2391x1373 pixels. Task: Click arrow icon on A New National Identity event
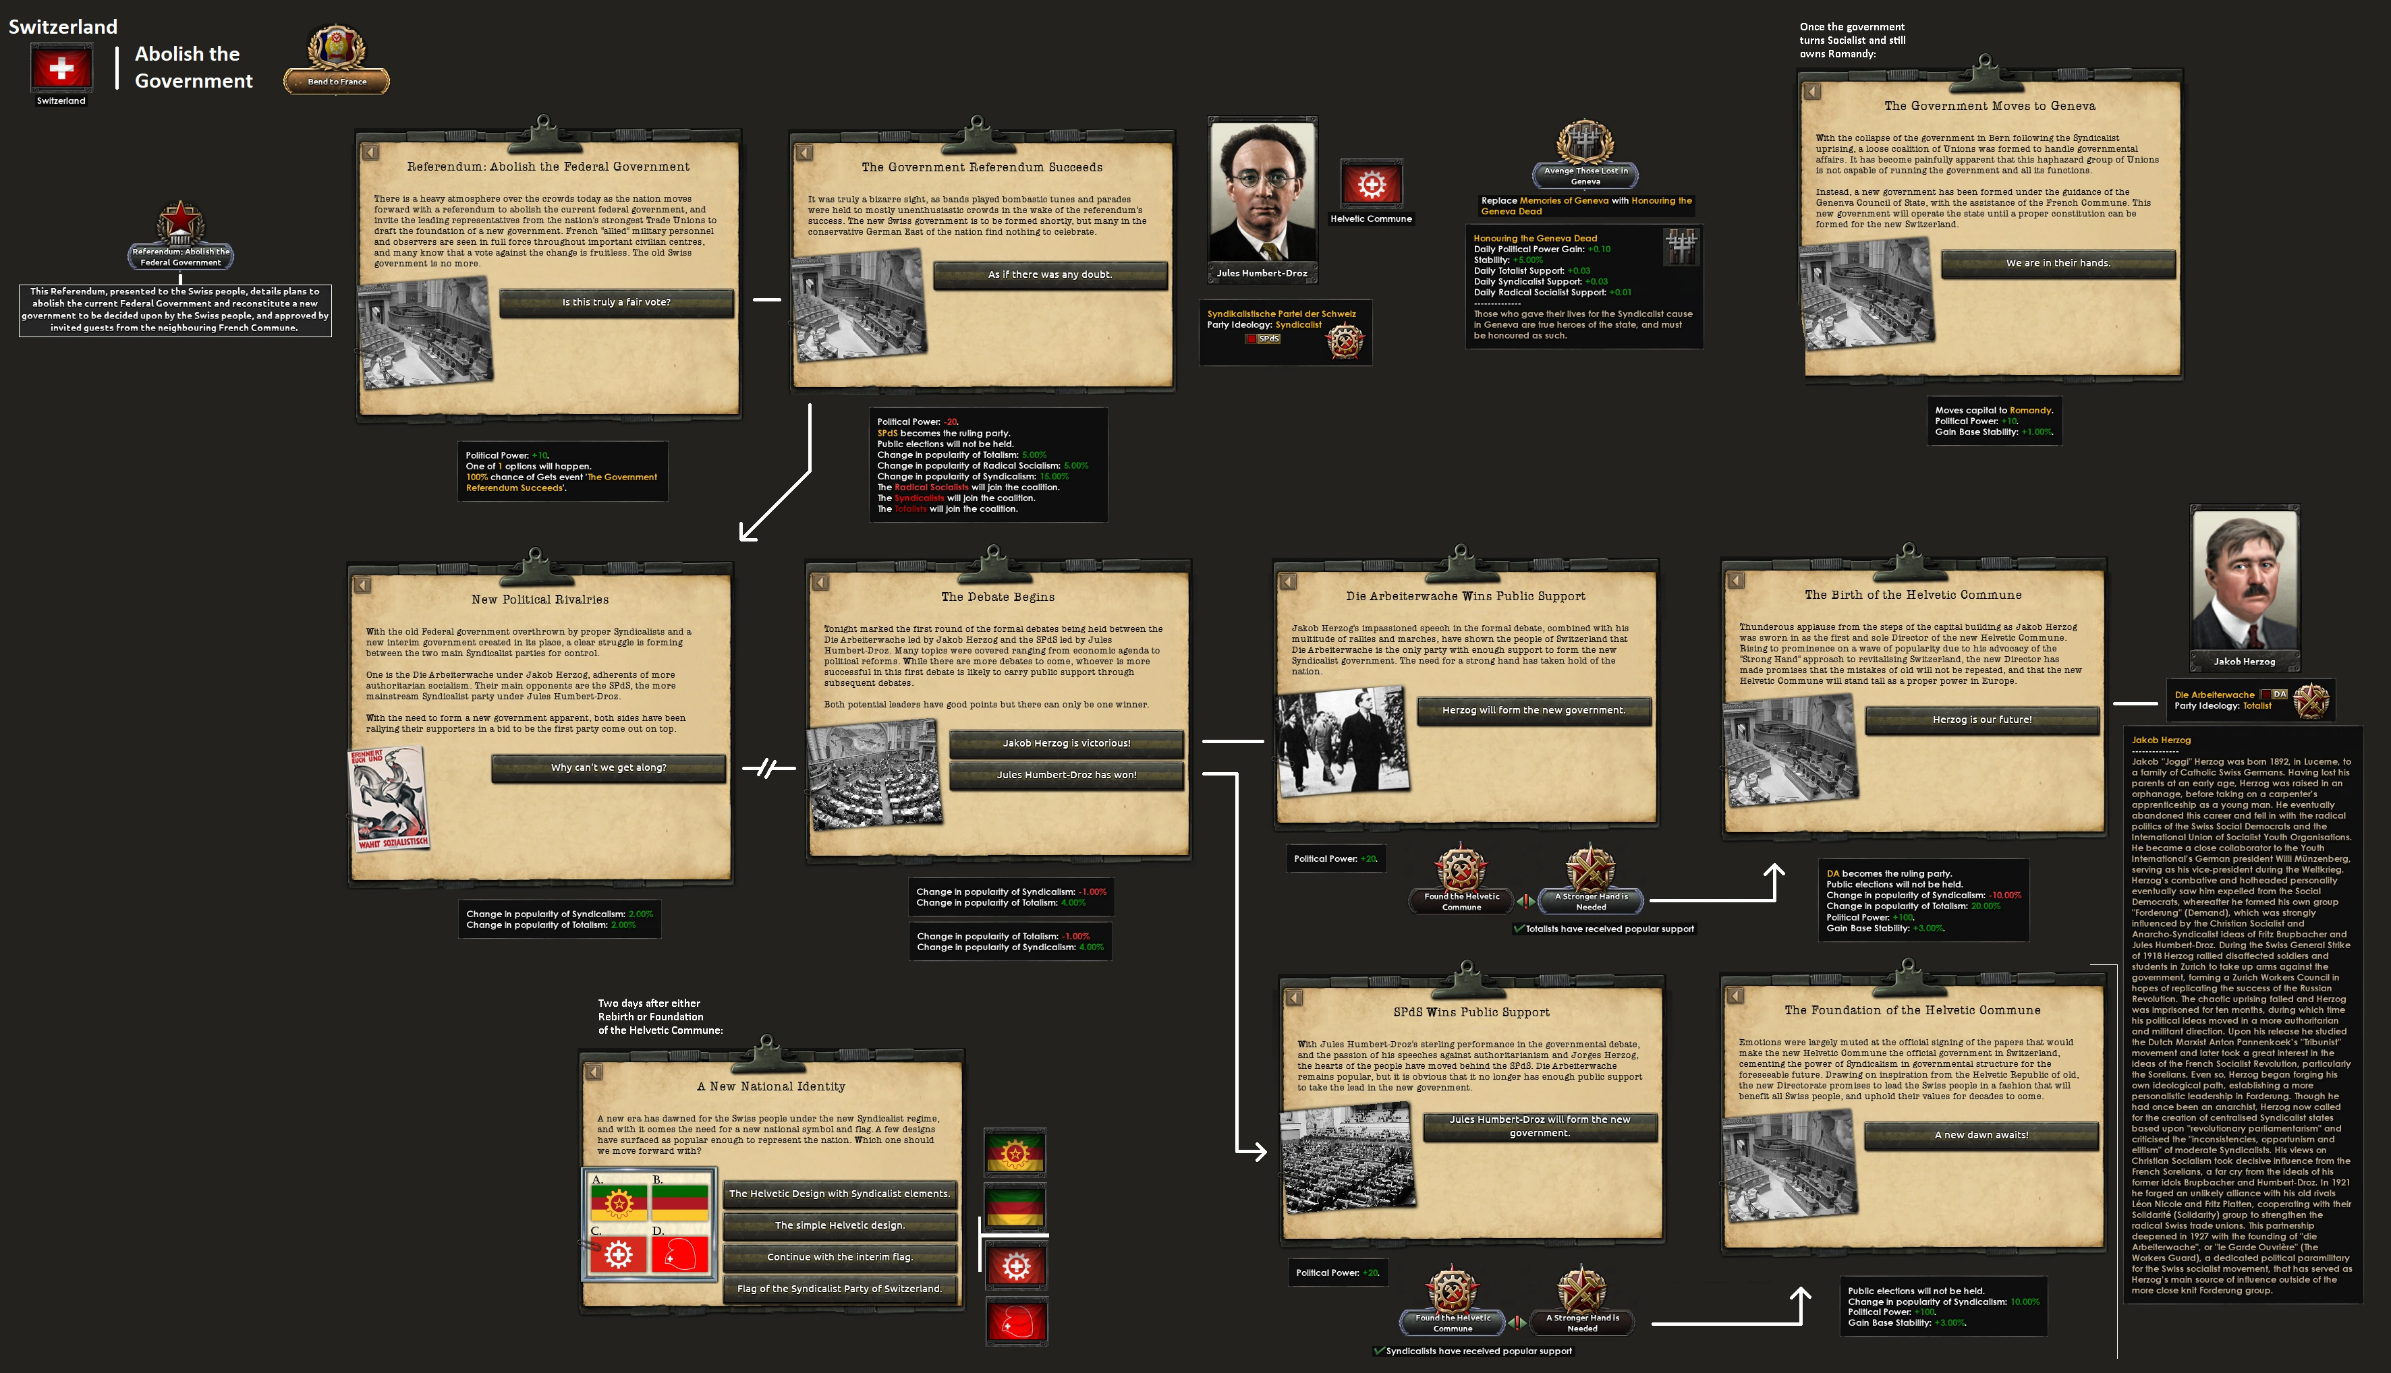pos(593,1072)
